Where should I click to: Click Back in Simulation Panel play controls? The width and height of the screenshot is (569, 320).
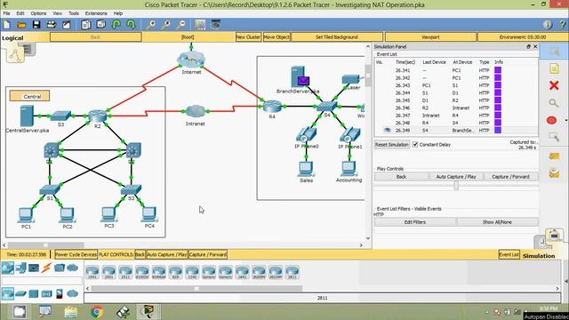401,177
